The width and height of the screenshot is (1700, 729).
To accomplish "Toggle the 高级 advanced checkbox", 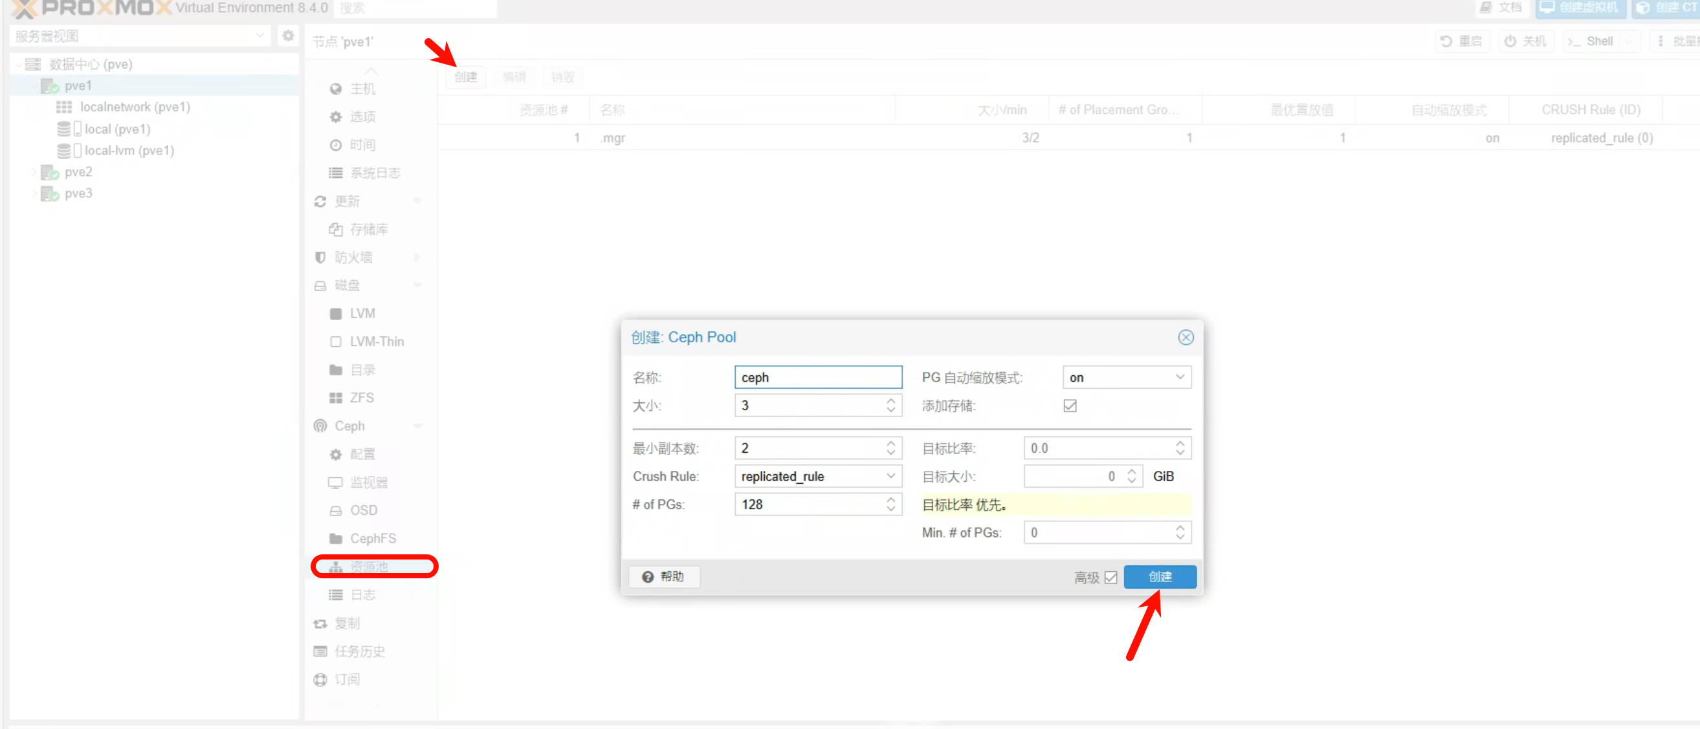I will click(1110, 577).
